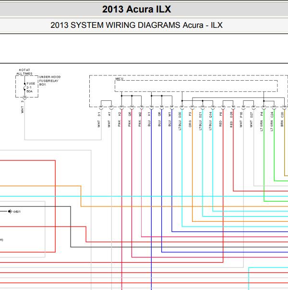
Task: Click the ORG P3 connector terminal
Action: tap(192, 108)
